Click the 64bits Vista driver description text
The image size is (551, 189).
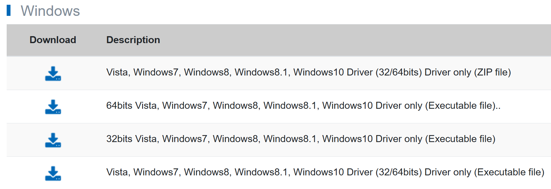point(303,106)
